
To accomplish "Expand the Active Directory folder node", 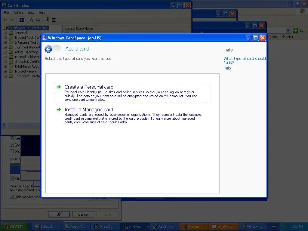I will [5, 52].
